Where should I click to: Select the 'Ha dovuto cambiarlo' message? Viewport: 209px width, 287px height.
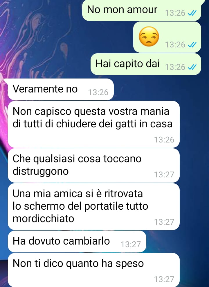(77, 241)
